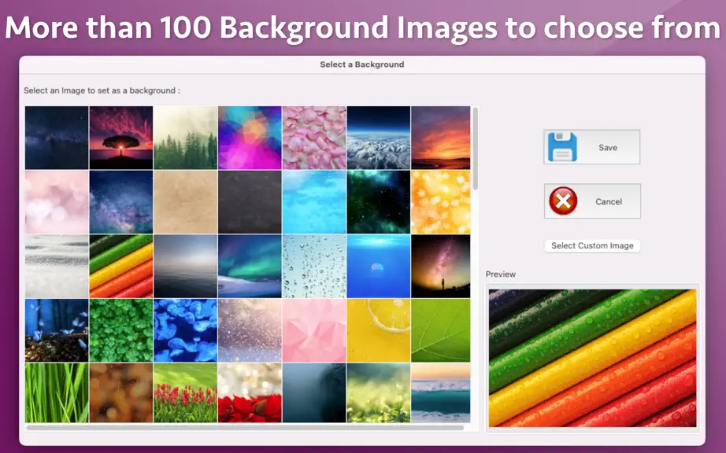Click the blue floppy disk save icon

(562, 147)
